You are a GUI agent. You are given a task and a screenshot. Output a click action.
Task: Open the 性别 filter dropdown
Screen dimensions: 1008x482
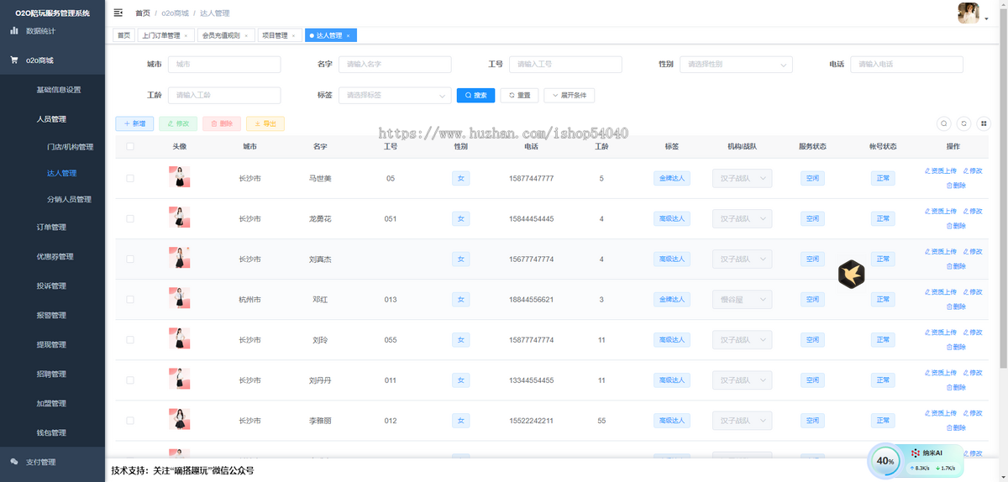point(736,65)
